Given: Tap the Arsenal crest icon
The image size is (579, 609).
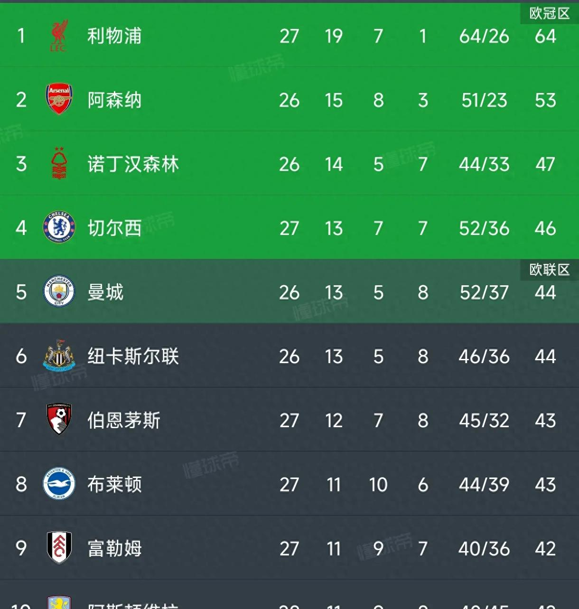Looking at the screenshot, I should point(59,100).
